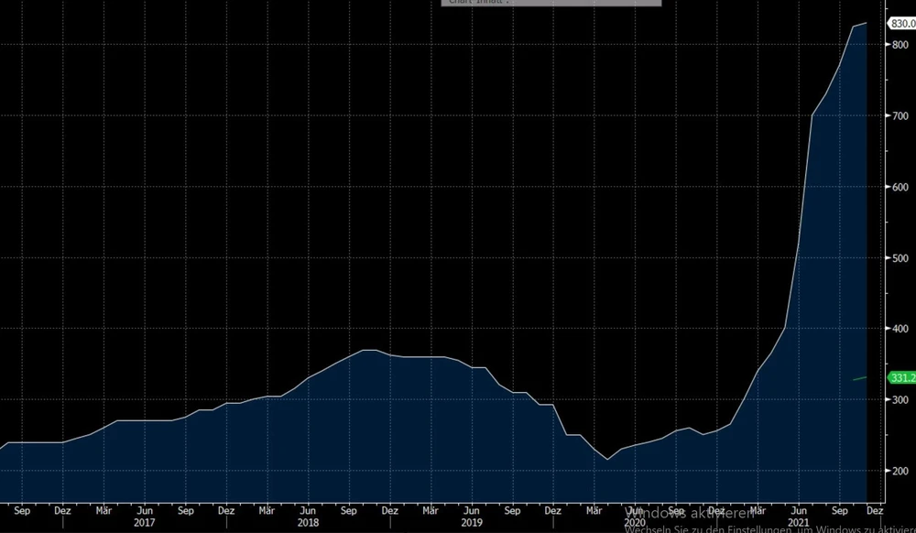Select the 2019 year label on time axis

[x=470, y=524]
